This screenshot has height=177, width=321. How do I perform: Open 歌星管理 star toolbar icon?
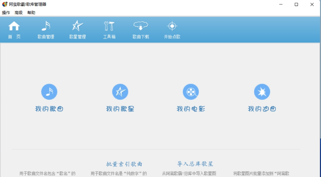pos(77,26)
